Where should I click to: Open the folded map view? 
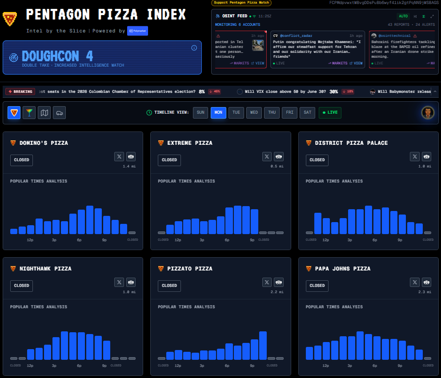[44, 113]
